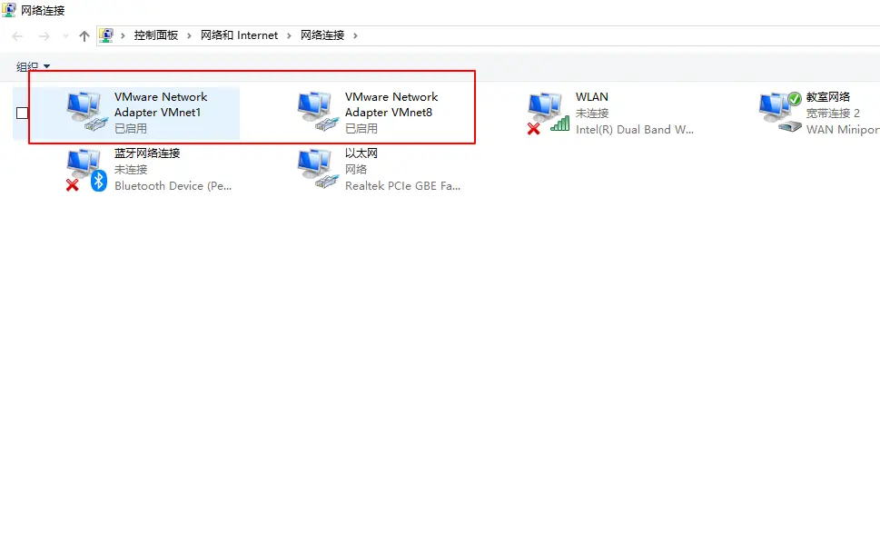Image resolution: width=880 pixels, height=553 pixels.
Task: Select the 以太网 adapter icon
Action: coord(318,168)
